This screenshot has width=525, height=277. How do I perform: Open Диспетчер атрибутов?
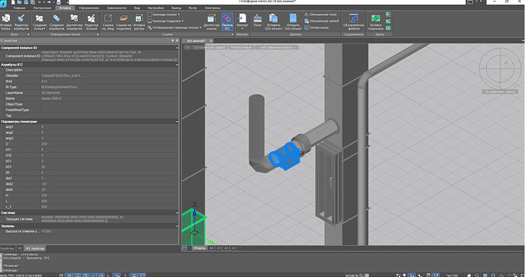point(74,22)
